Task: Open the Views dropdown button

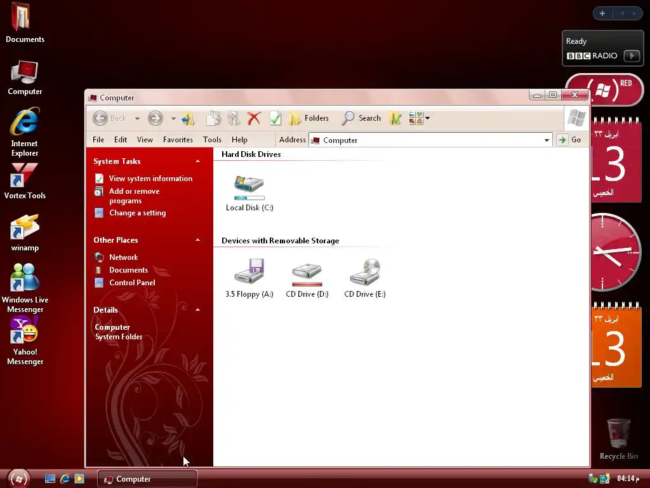Action: pos(419,118)
